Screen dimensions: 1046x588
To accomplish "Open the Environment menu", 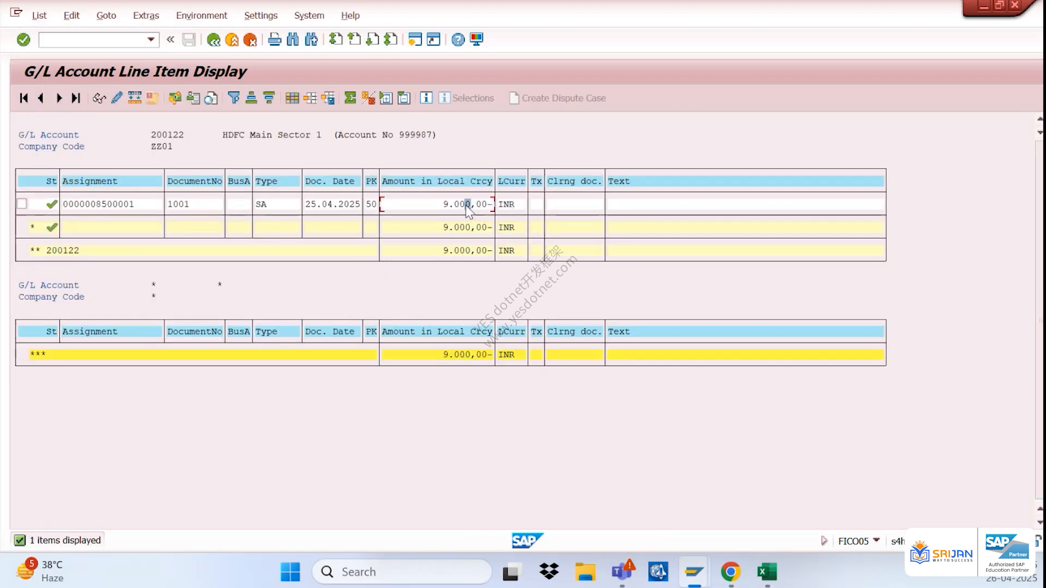I will pyautogui.click(x=202, y=15).
